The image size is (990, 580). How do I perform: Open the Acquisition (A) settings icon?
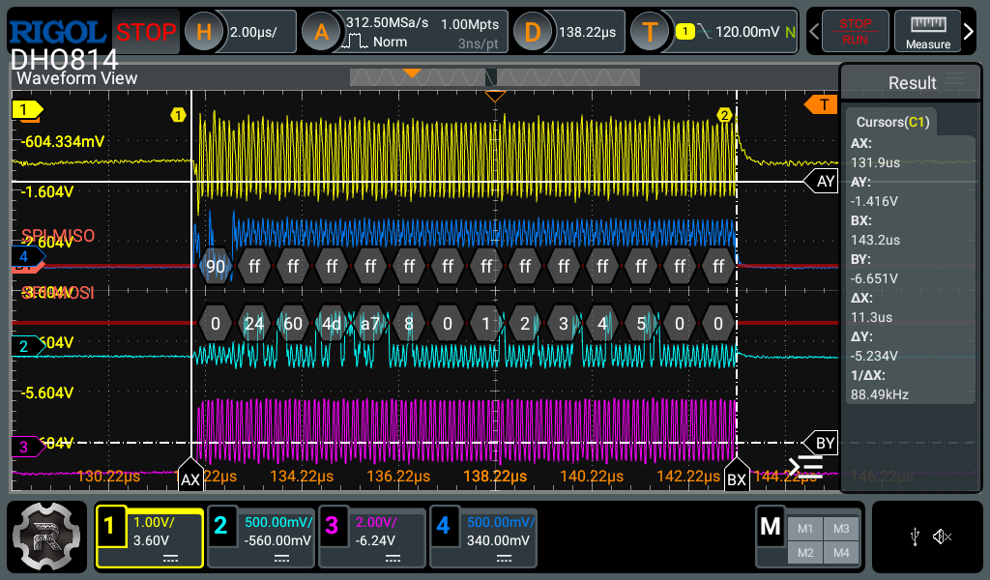(321, 32)
